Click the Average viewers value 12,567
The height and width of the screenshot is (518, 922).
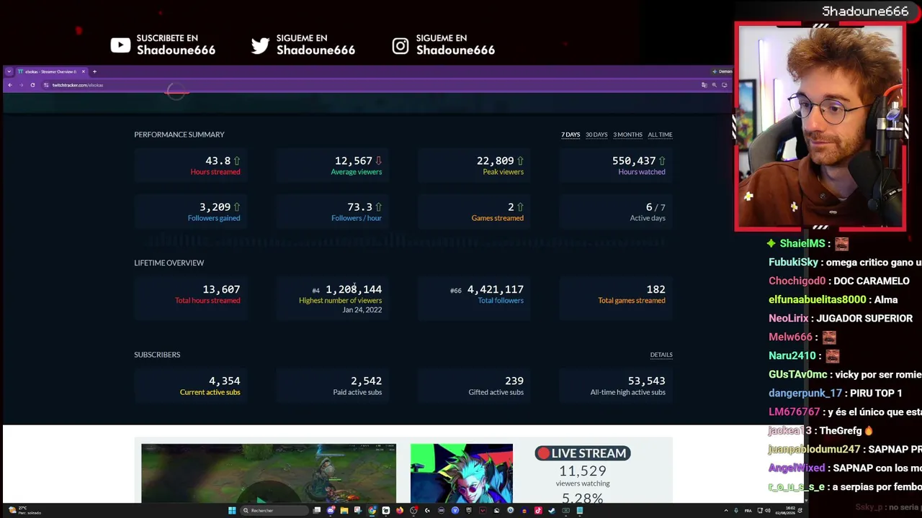point(353,160)
